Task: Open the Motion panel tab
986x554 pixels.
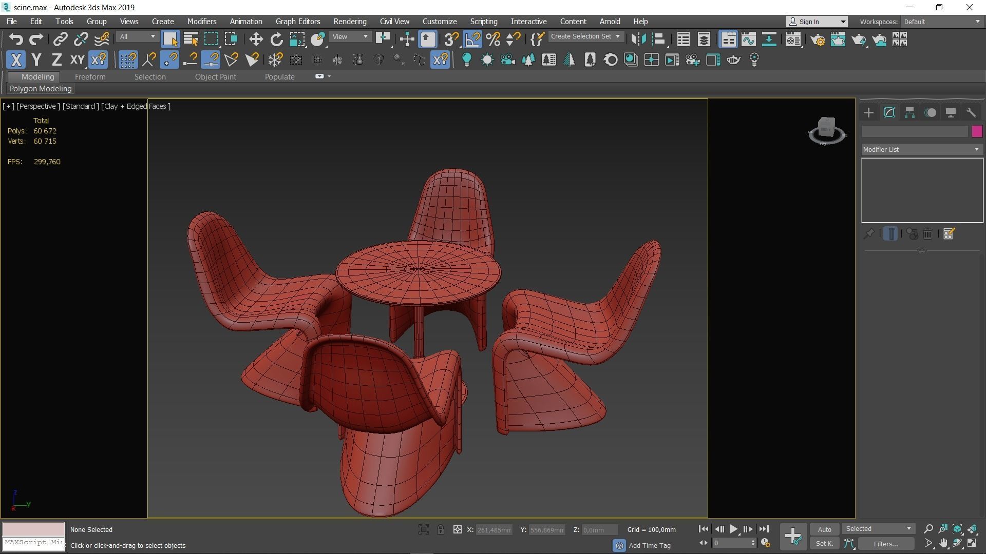Action: click(x=930, y=113)
